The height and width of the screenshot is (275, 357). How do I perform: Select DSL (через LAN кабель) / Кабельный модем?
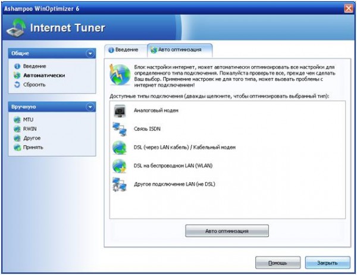pos(184,148)
